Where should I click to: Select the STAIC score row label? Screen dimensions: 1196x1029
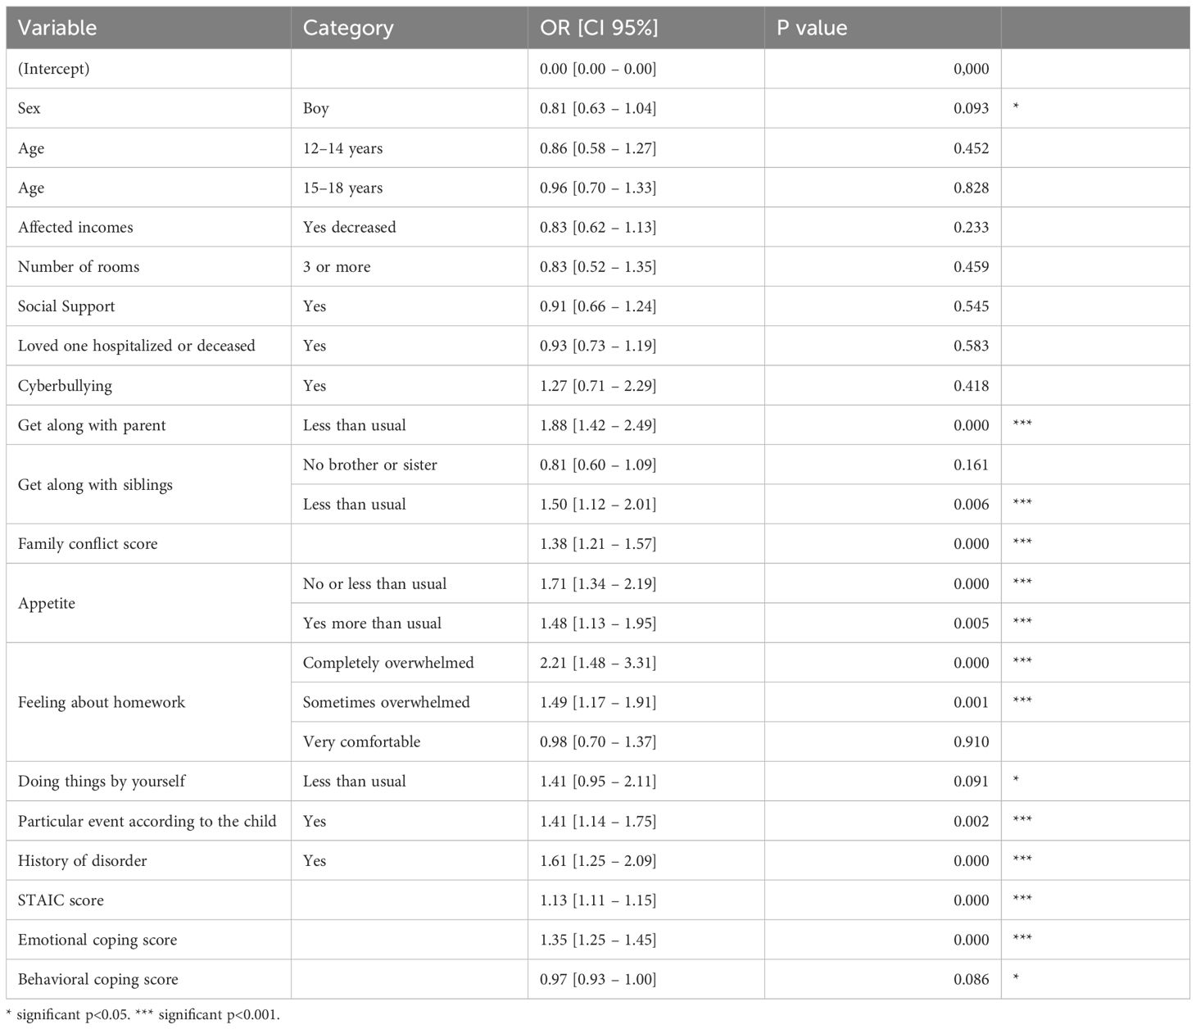(61, 900)
